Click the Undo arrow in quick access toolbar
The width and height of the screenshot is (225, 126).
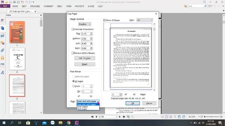tap(26, 2)
